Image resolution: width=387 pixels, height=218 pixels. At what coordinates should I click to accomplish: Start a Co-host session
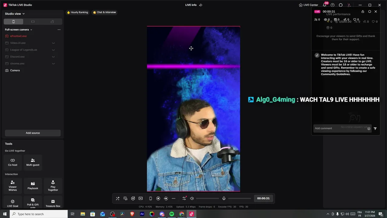pyautogui.click(x=13, y=162)
